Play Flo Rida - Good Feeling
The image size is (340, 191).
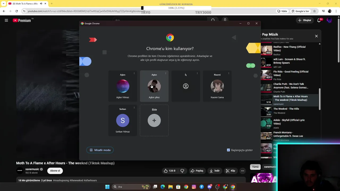point(290,75)
